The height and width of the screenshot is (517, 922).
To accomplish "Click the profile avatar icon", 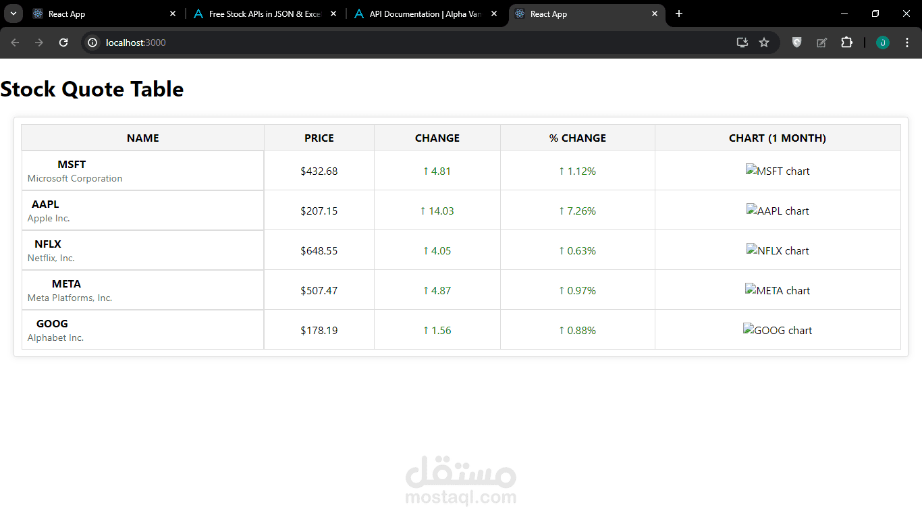I will pyautogui.click(x=882, y=43).
